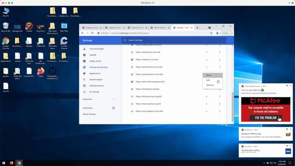Click the Firefox taskbar icon
The width and height of the screenshot is (295, 166).
[x=11, y=163]
